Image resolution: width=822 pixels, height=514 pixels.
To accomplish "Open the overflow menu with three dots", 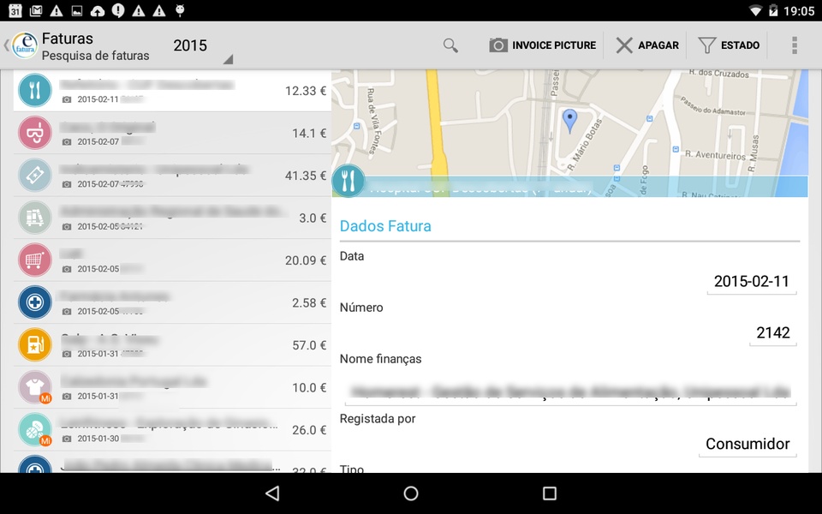I will (795, 45).
